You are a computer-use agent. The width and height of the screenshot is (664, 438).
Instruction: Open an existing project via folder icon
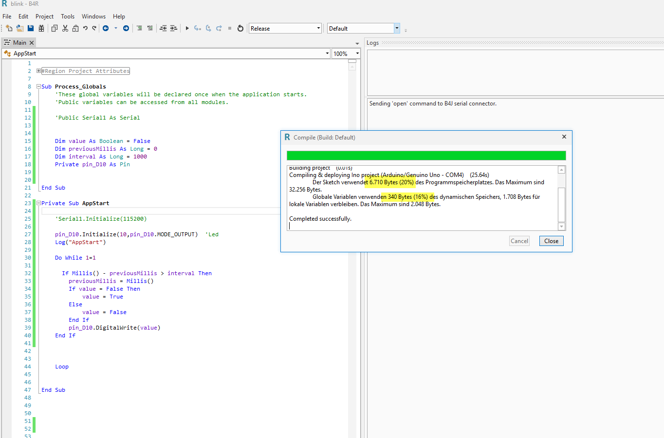pos(20,28)
